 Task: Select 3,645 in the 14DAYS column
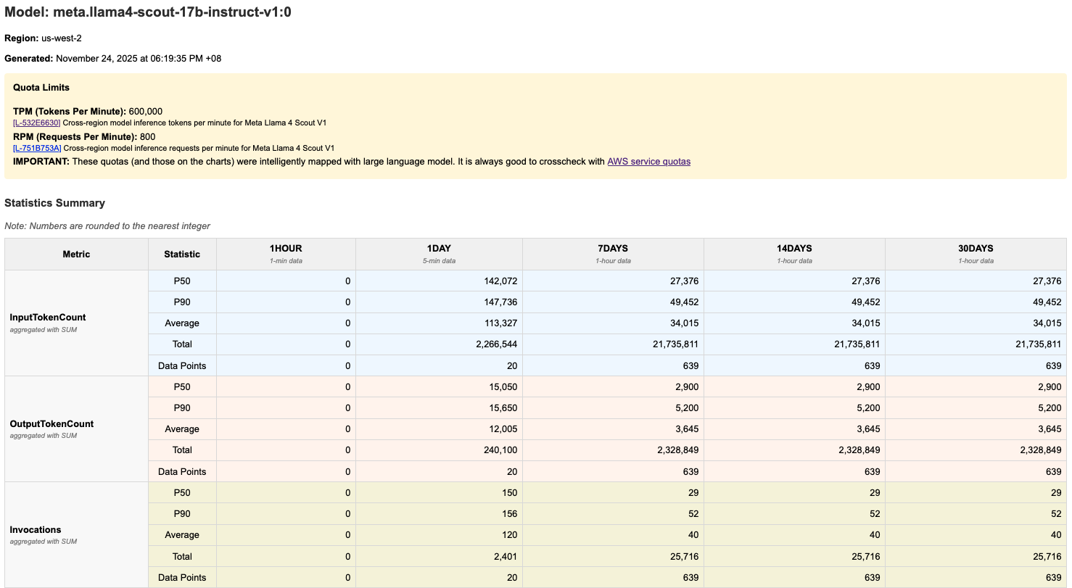[869, 429]
